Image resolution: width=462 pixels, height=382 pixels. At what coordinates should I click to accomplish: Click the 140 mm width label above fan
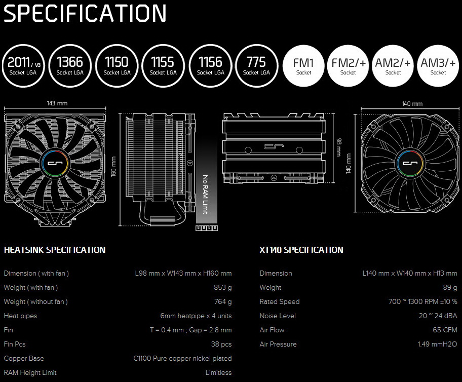412,104
